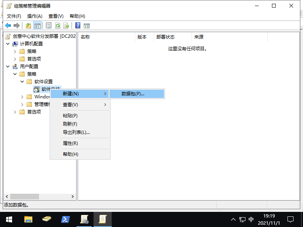The height and width of the screenshot is (227, 303).
Task: Click 粘贴(P) in the context menu
Action: click(80, 116)
